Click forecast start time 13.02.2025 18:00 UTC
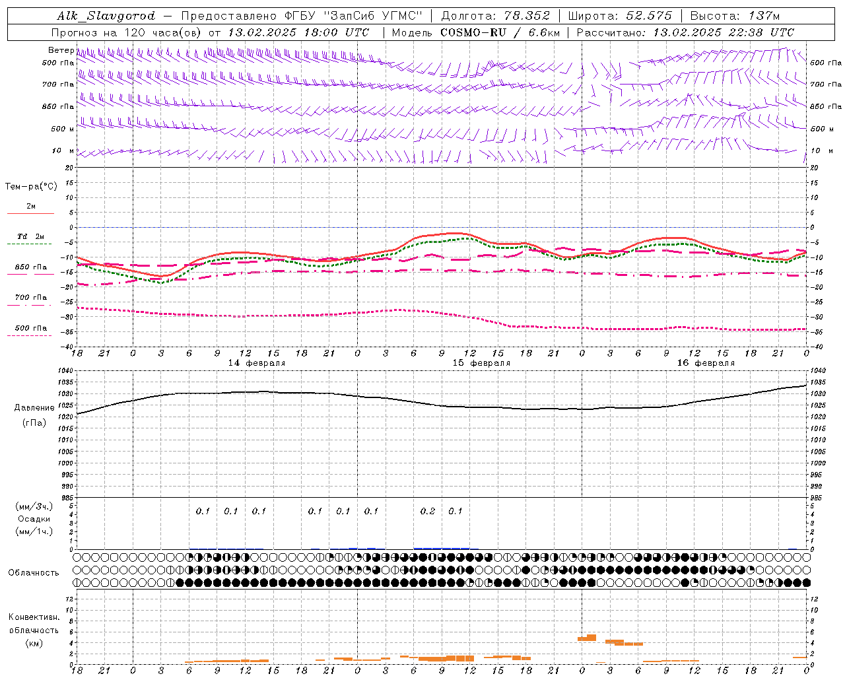Viewport: 845px width, 676px height. (x=298, y=32)
